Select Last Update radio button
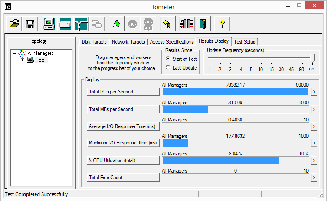 tap(168, 67)
